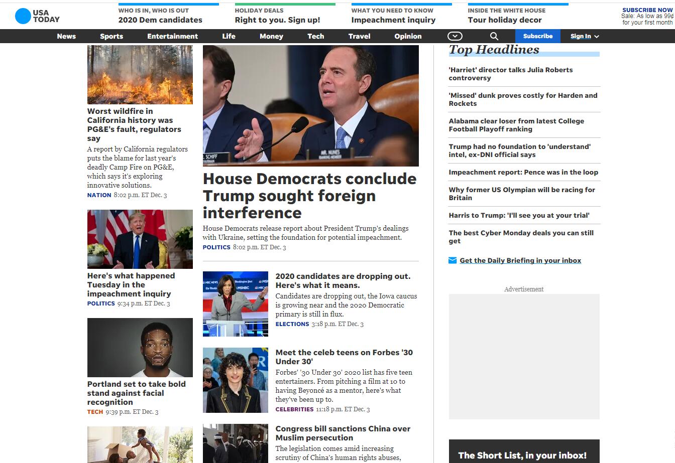
Task: Open the Sign In dropdown
Action: (585, 36)
